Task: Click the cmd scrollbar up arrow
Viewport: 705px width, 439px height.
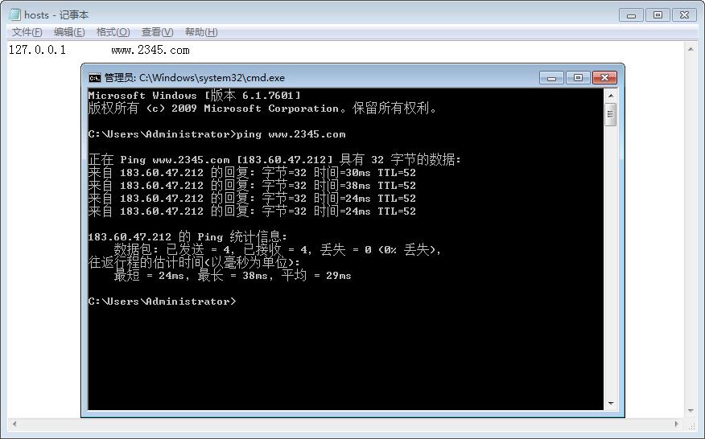Action: 611,95
